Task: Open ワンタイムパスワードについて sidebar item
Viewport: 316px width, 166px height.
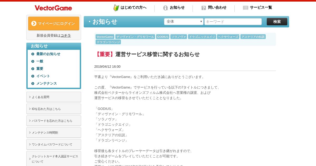Action: point(54,144)
